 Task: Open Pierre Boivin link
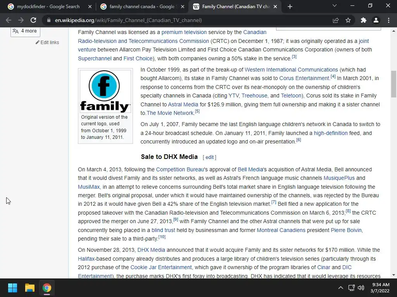[x=346, y=230]
